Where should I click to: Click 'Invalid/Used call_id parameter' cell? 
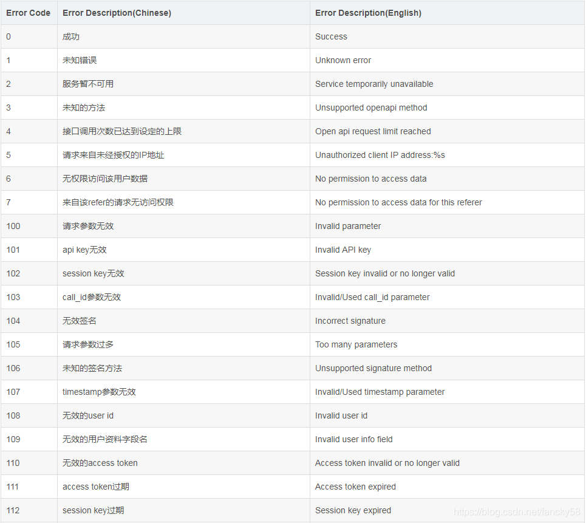tap(447, 297)
